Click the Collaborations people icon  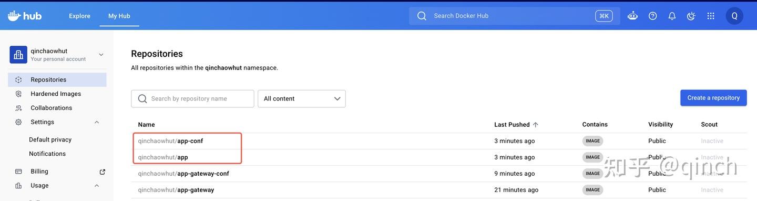(x=18, y=108)
